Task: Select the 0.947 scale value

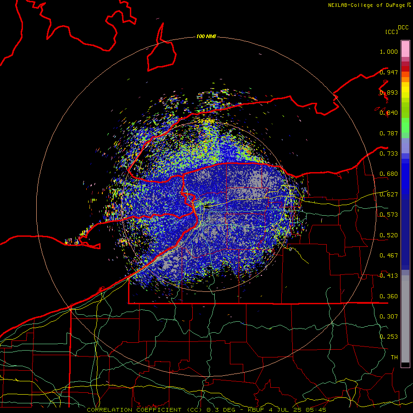Action: pyautogui.click(x=389, y=72)
